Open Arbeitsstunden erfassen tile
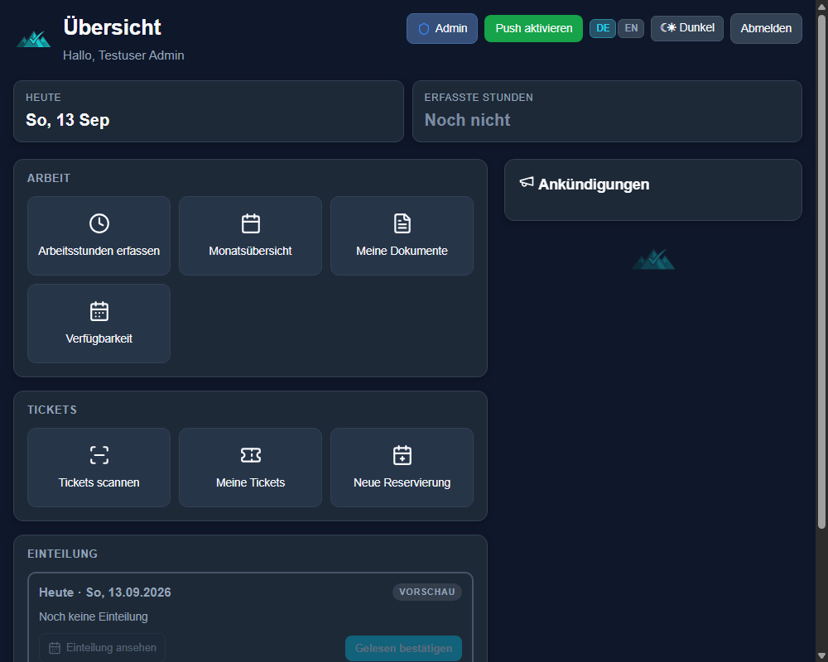The image size is (828, 662). pos(99,236)
